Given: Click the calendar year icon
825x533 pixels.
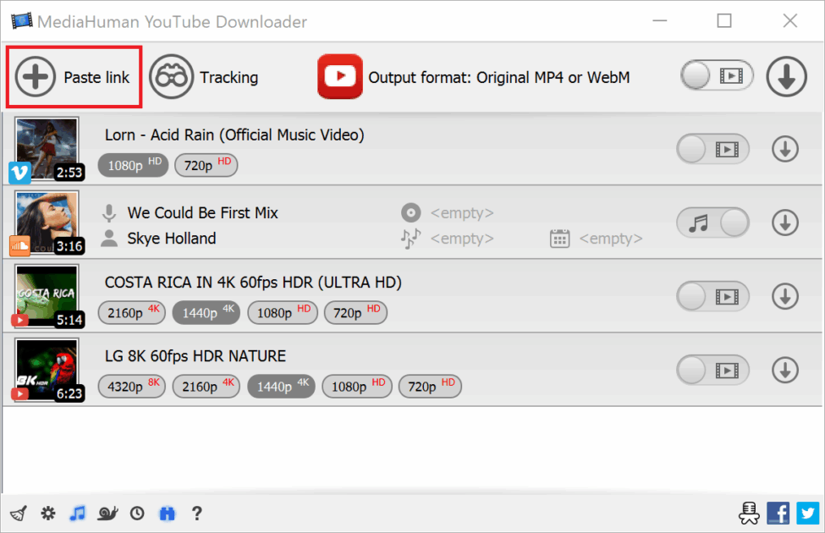Looking at the screenshot, I should coord(560,239).
